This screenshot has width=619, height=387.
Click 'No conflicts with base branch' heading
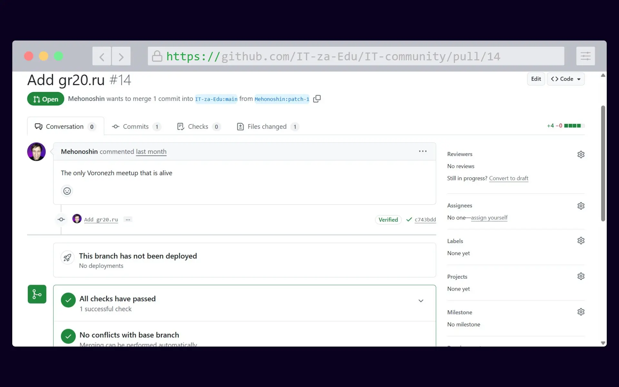129,335
